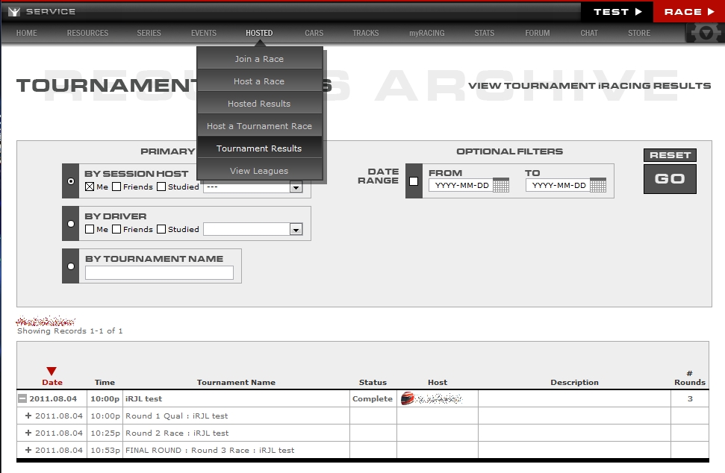Viewport: 725px width, 473px height.
Task: Click the iRacing logo icon beside SERVICE
Action: coord(14,11)
